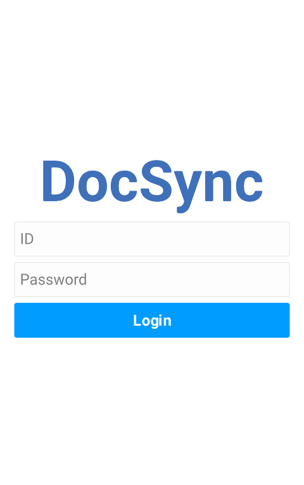The image size is (304, 485).
Task: Click the blue Login button
Action: click(152, 320)
